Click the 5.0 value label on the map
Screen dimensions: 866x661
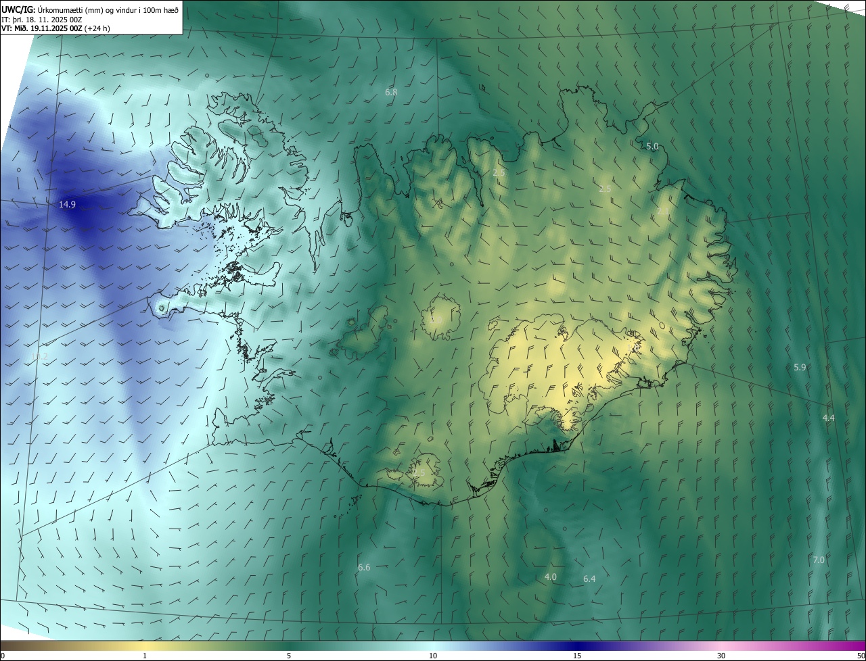pos(652,146)
